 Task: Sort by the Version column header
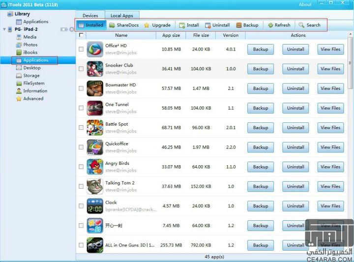point(231,35)
